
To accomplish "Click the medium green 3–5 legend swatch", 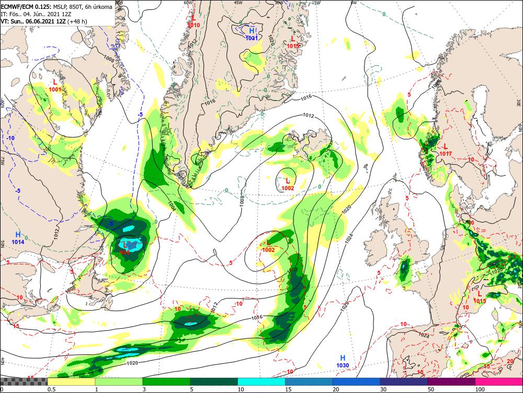I will [166, 382].
